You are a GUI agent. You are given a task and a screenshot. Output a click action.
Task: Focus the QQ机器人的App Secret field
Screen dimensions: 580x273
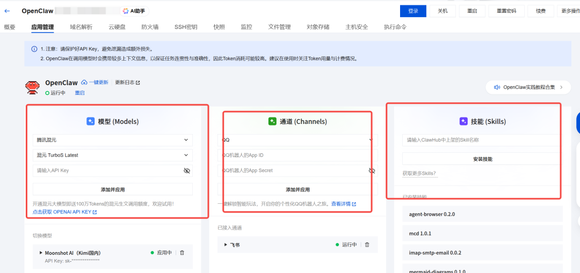point(298,171)
